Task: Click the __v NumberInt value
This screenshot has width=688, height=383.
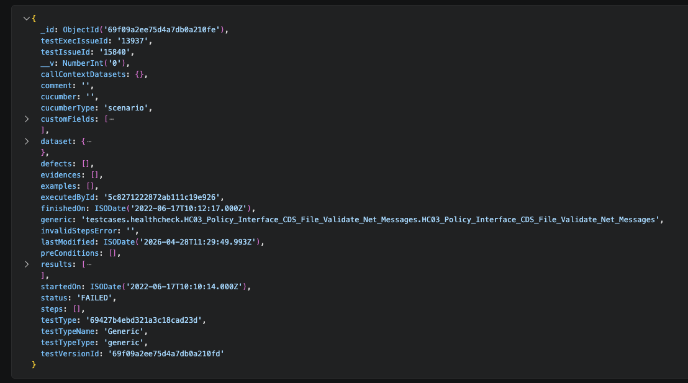Action: click(96, 63)
